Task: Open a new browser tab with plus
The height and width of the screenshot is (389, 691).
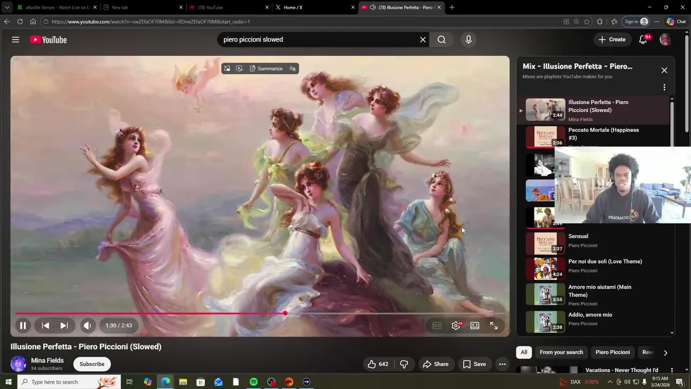Action: pos(452,8)
